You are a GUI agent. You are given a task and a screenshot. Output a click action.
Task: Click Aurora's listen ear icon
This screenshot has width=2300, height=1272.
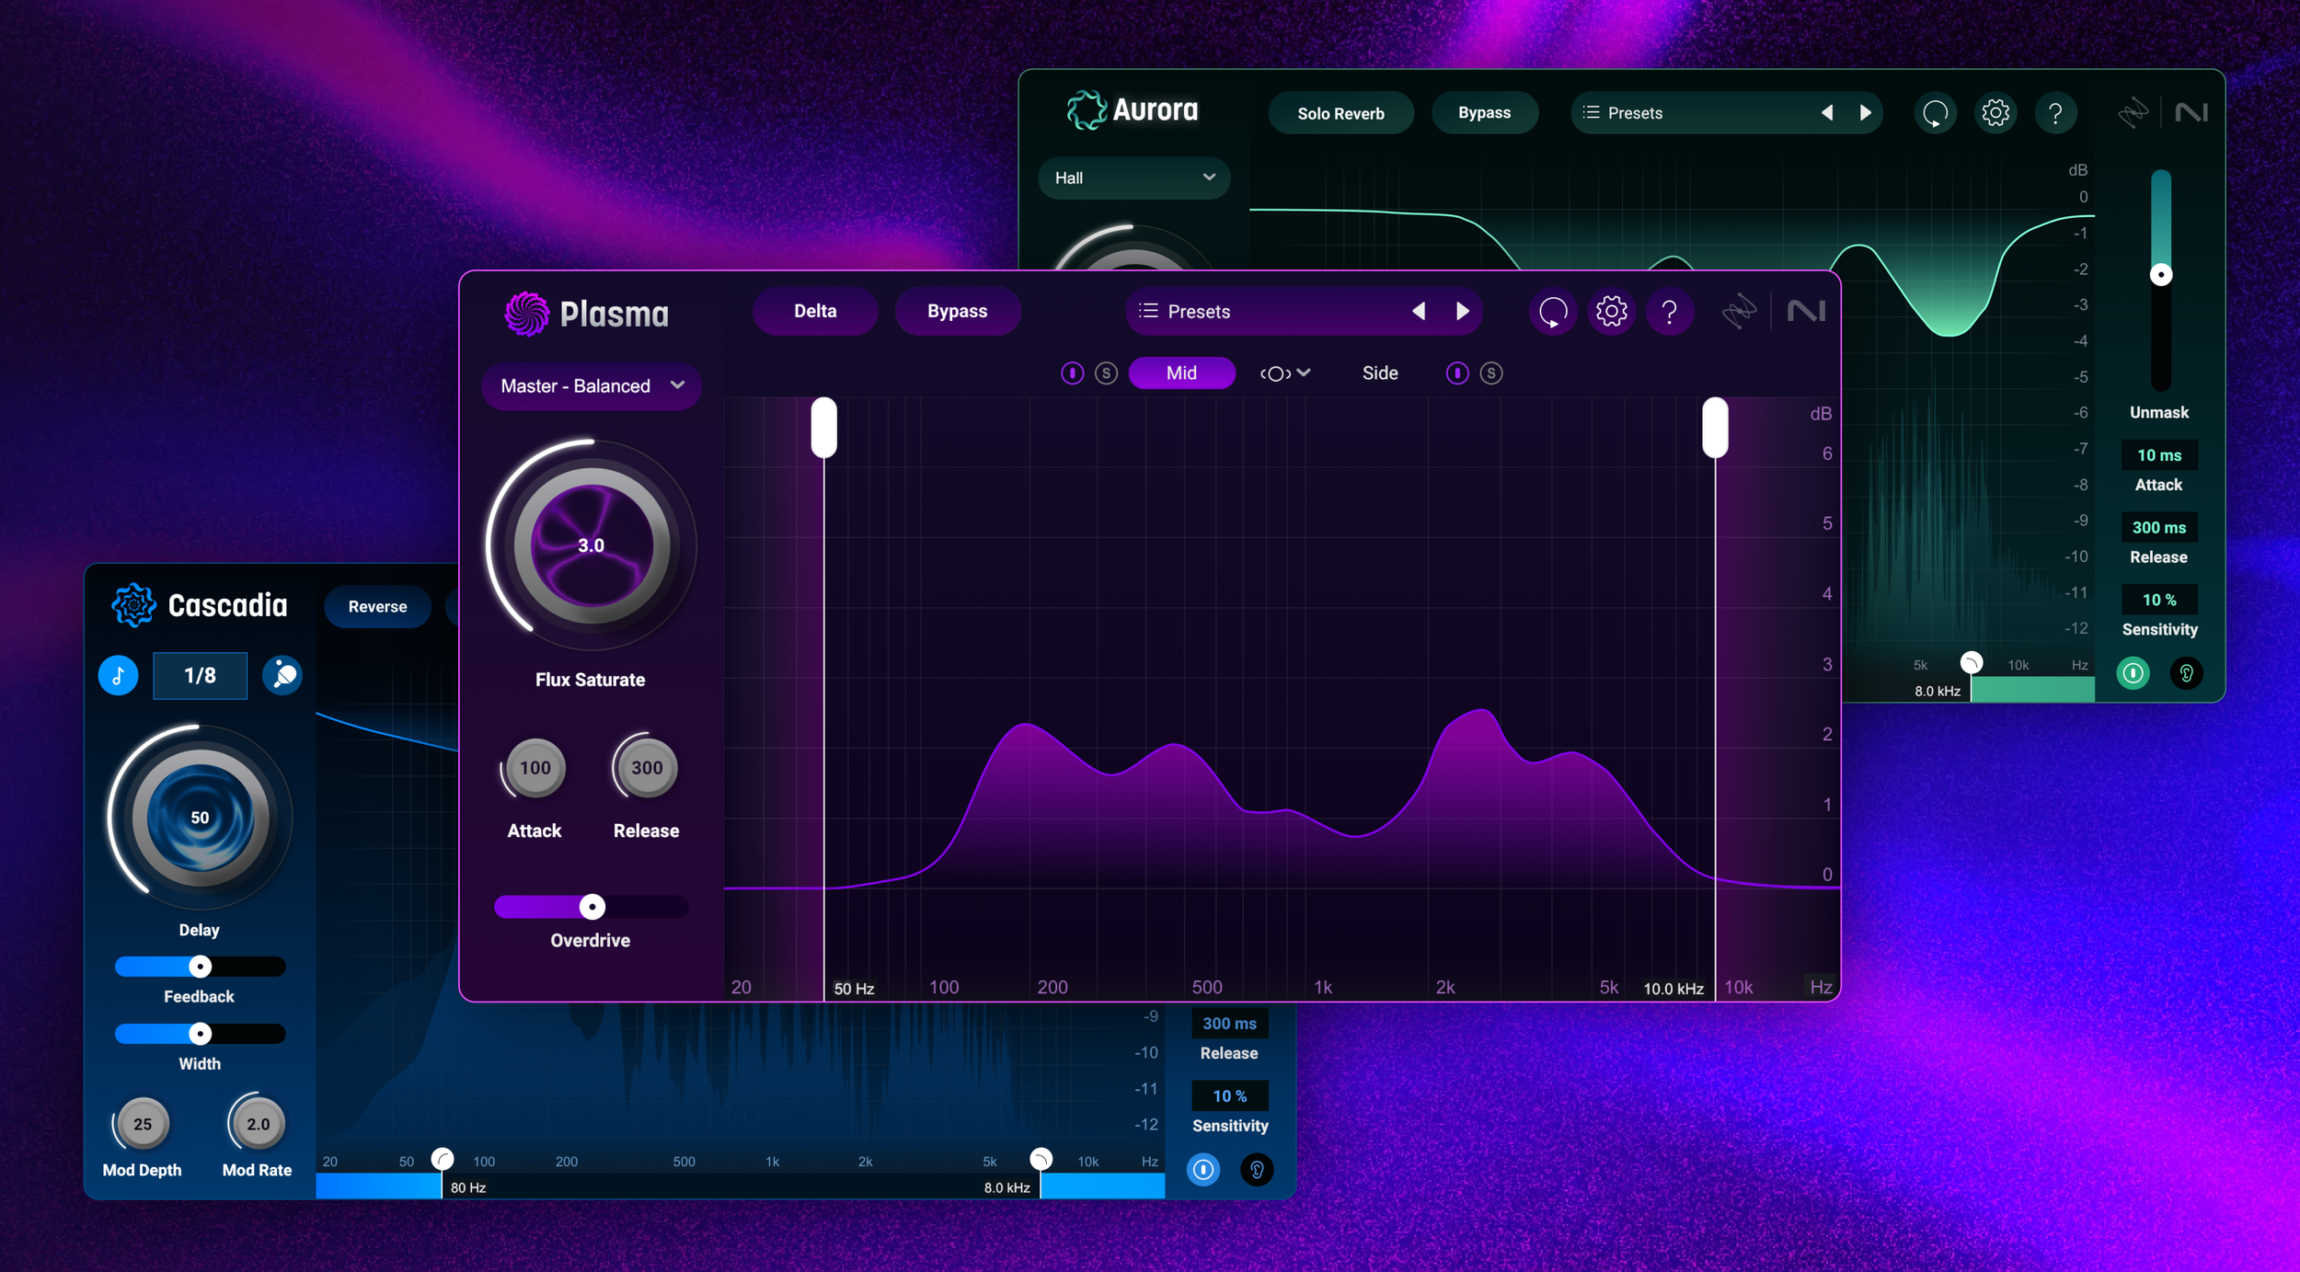tap(2186, 673)
